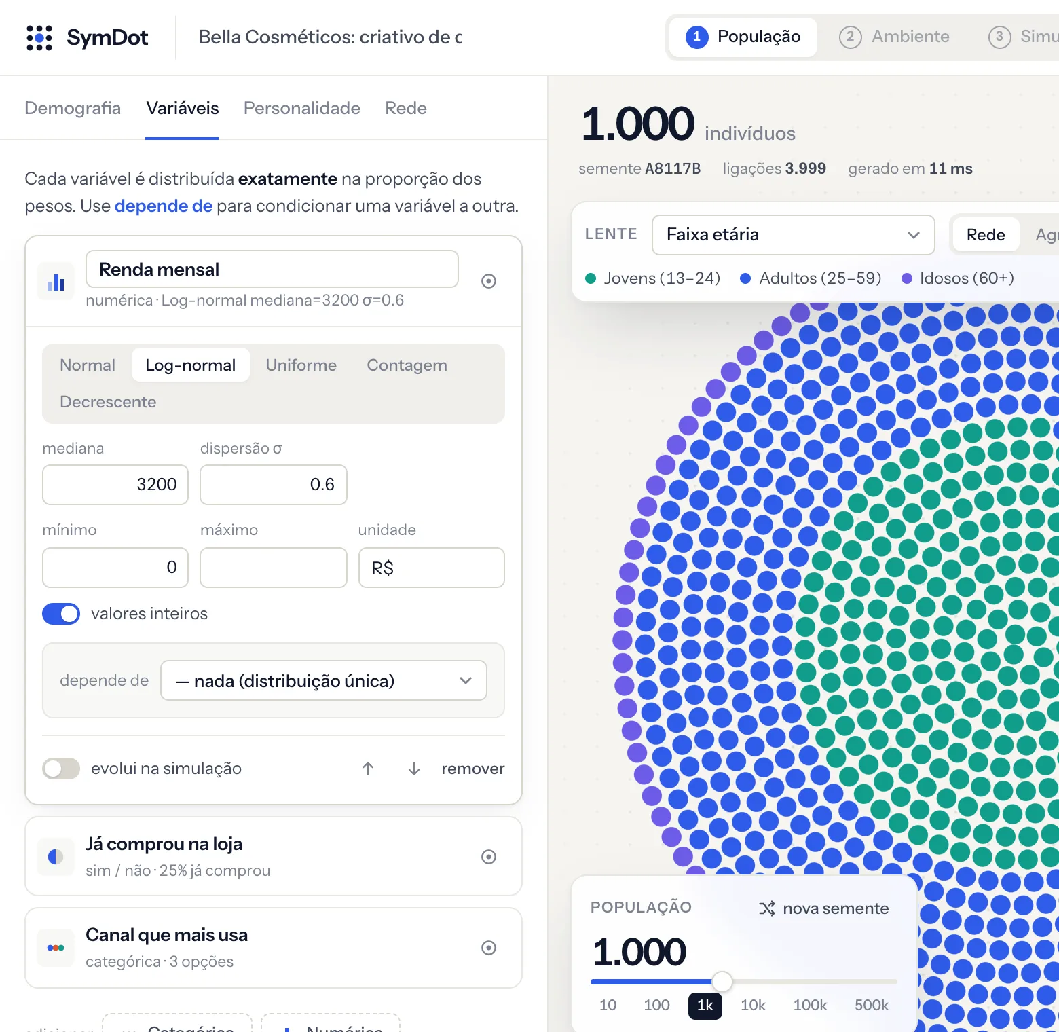This screenshot has width=1059, height=1032.
Task: Click the nova semente button
Action: coord(824,908)
